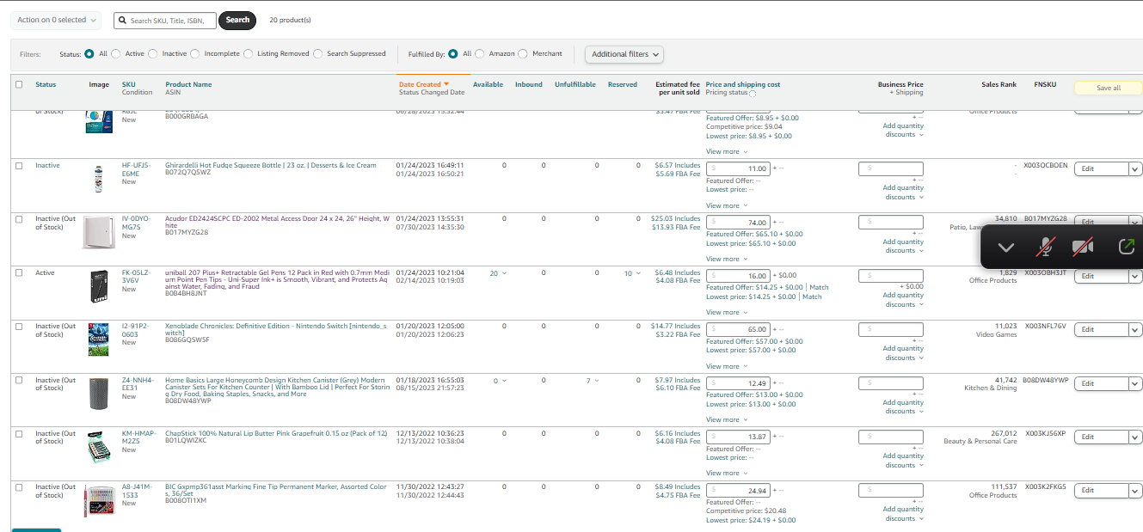This screenshot has width=1143, height=532.
Task: Click price field showing 65.00
Action: click(738, 330)
